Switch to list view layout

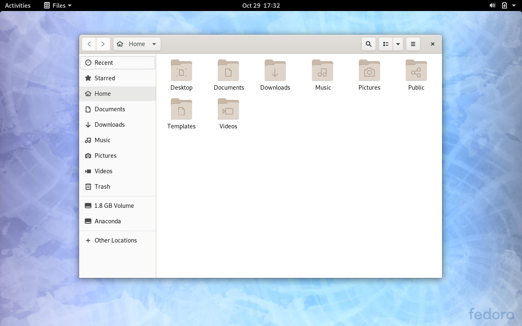click(385, 44)
